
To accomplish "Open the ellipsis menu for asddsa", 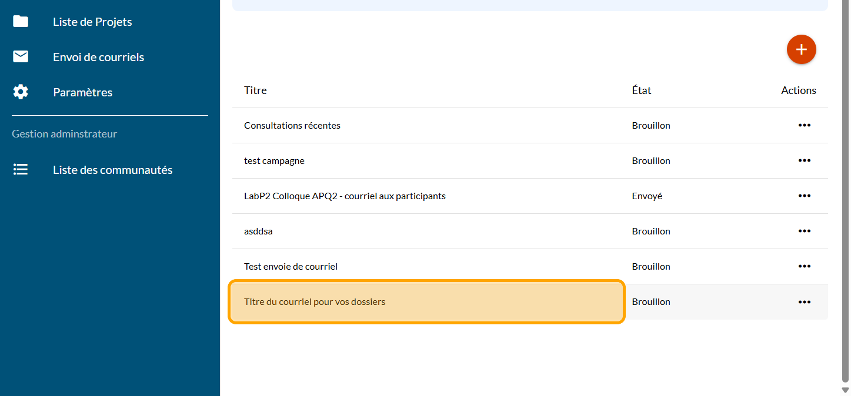I will coord(804,231).
